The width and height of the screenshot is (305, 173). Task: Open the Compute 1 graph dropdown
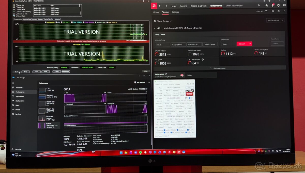pos(107,104)
